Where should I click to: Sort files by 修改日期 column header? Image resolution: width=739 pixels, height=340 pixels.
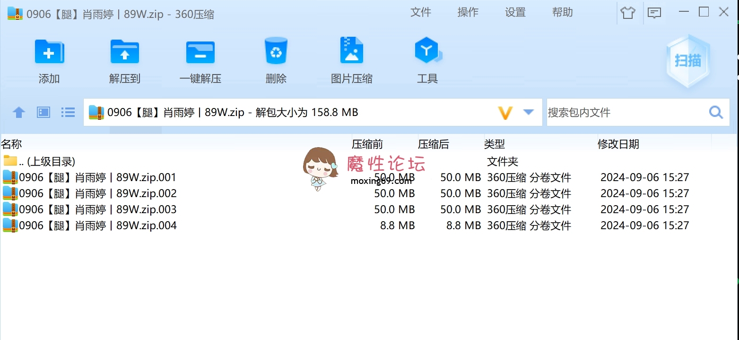tap(618, 144)
